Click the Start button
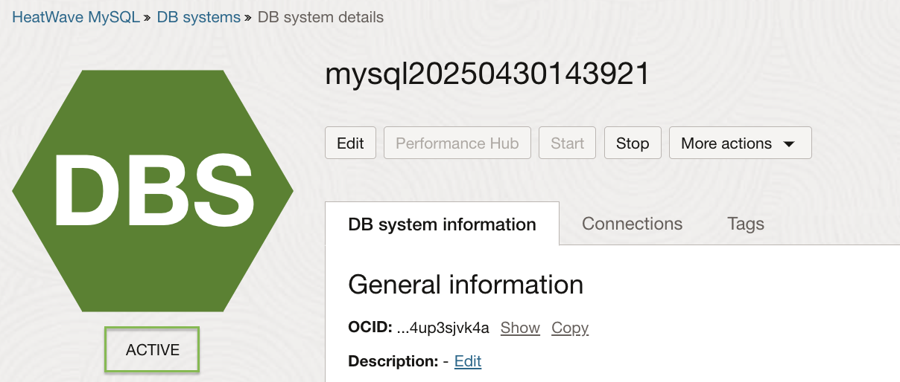Viewport: 900px width, 382px height. coord(567,143)
